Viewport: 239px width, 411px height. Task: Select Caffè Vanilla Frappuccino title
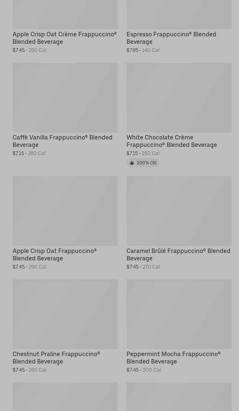click(x=62, y=141)
